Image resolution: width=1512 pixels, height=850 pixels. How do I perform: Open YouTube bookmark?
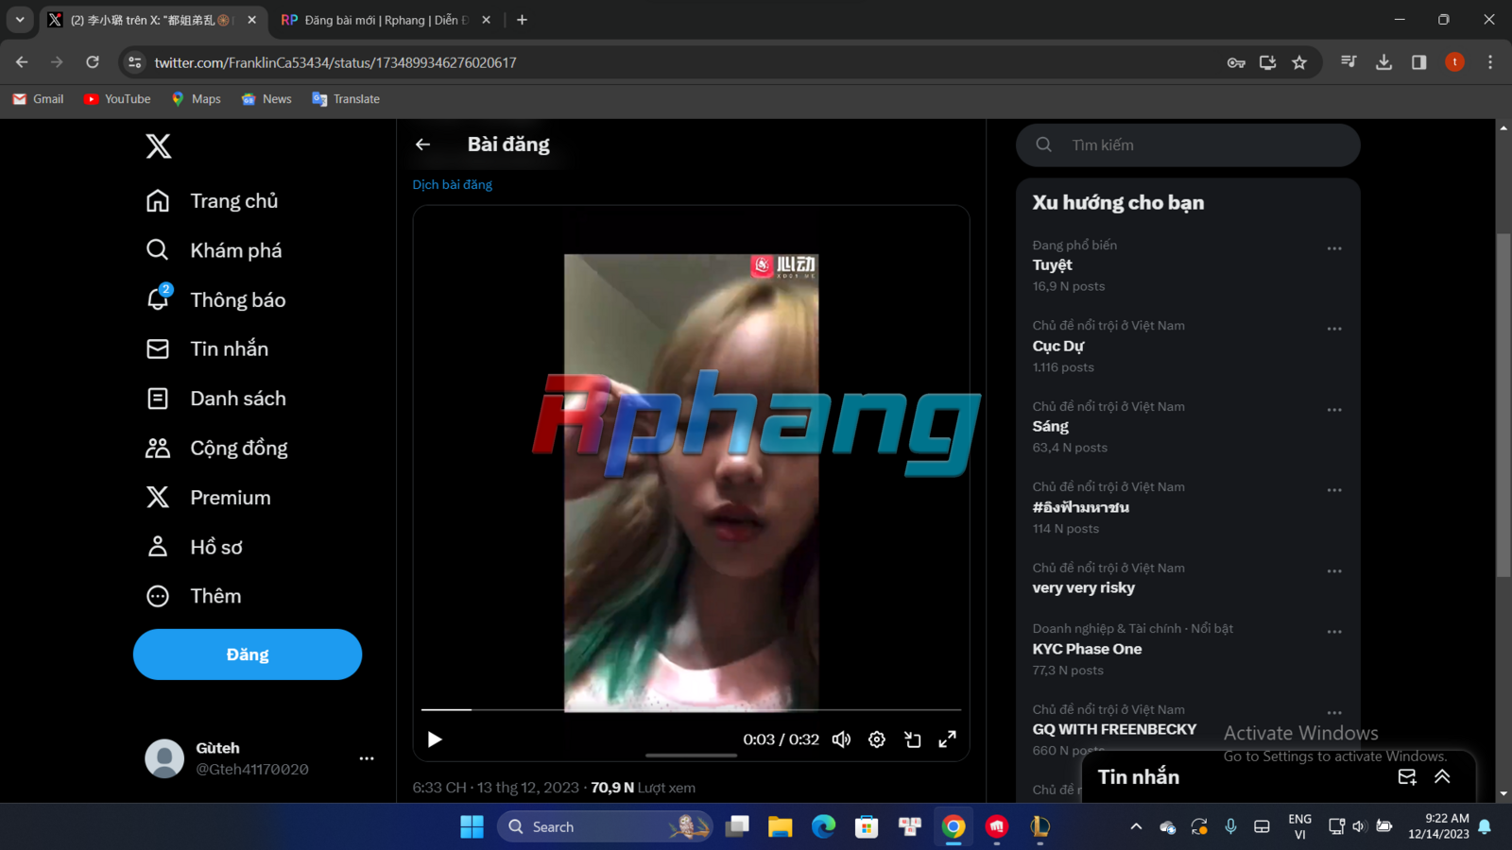point(117,99)
